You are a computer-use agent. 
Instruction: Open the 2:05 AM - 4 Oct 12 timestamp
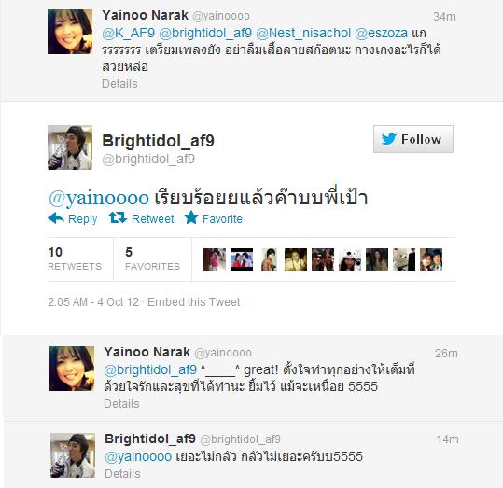coord(93,302)
